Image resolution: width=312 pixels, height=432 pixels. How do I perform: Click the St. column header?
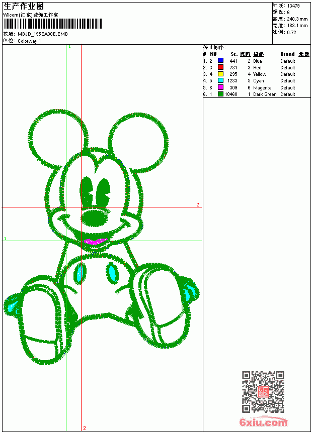[x=234, y=54]
